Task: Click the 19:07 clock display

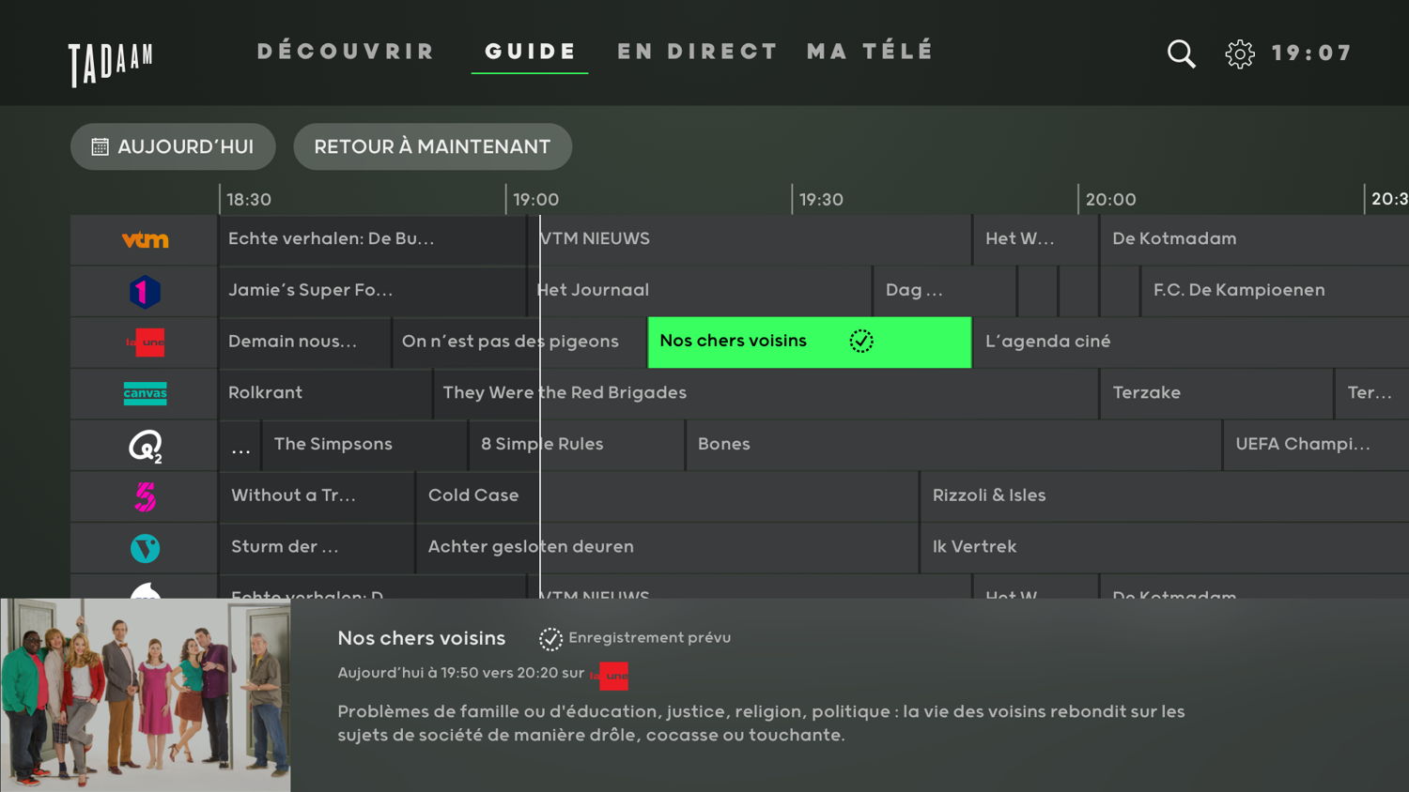Action: coord(1312,53)
